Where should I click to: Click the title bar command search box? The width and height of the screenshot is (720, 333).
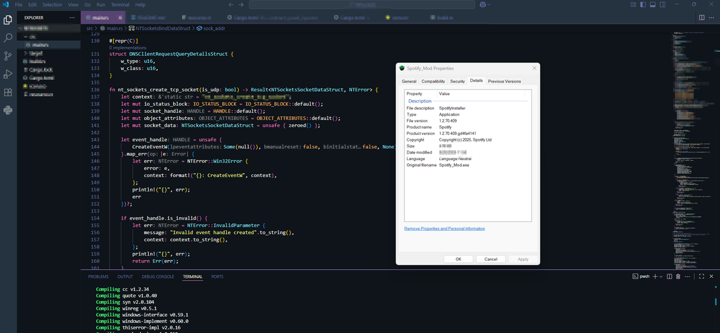pos(363,5)
